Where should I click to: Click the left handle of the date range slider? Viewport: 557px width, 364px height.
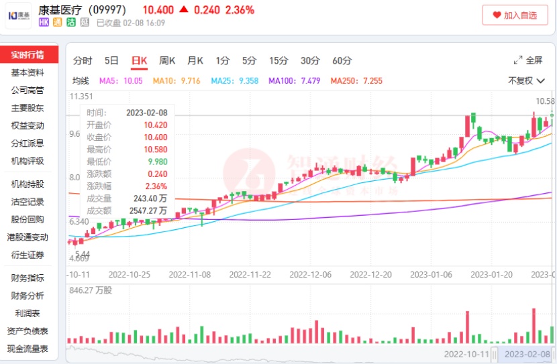click(x=494, y=354)
